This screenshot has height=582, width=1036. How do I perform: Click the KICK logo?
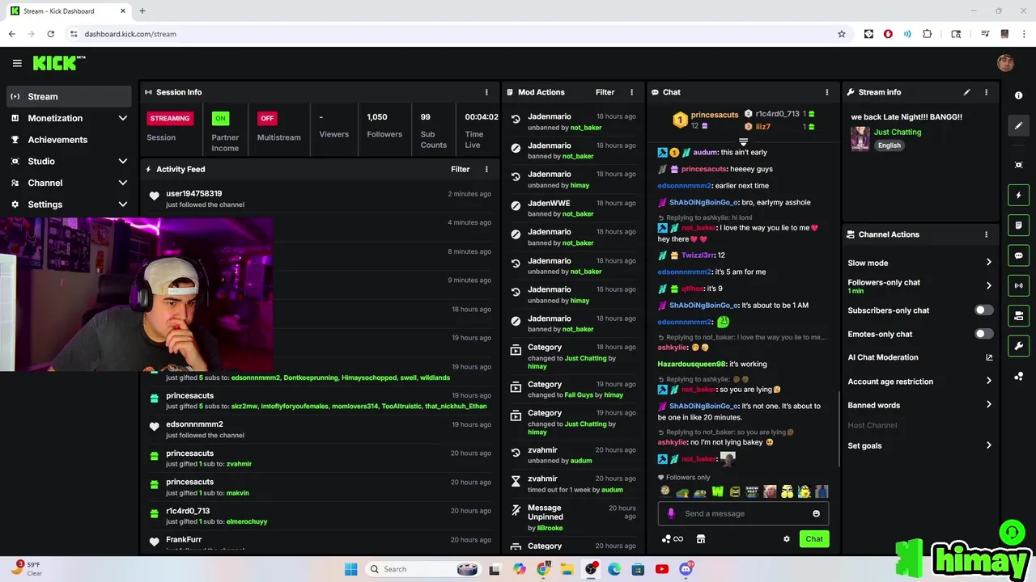pyautogui.click(x=58, y=63)
